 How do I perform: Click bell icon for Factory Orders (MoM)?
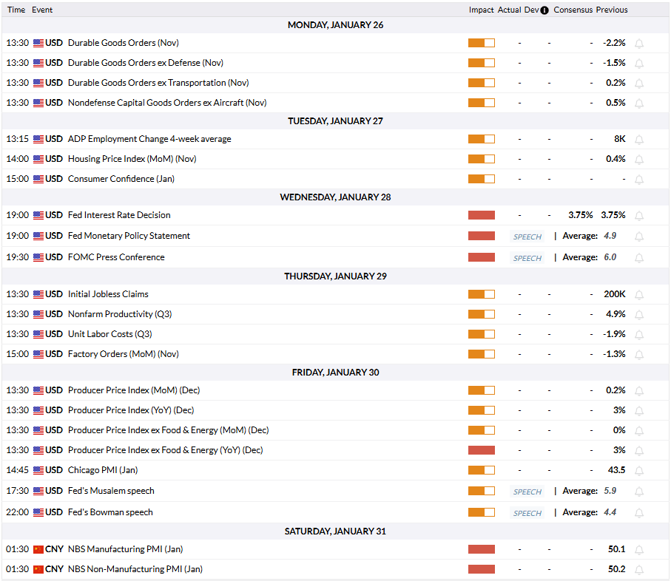click(x=639, y=355)
